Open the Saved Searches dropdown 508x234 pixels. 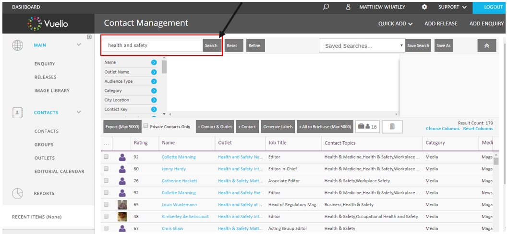pos(362,45)
